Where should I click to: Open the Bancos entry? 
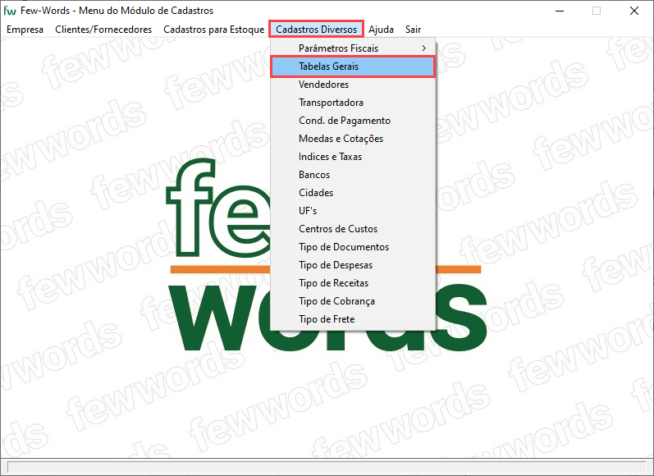point(353,175)
